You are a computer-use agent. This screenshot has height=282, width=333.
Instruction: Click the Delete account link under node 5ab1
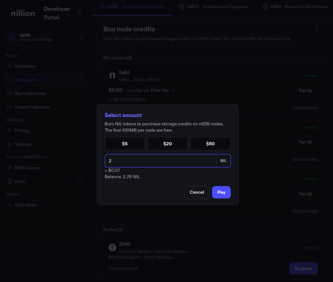coord(305,107)
